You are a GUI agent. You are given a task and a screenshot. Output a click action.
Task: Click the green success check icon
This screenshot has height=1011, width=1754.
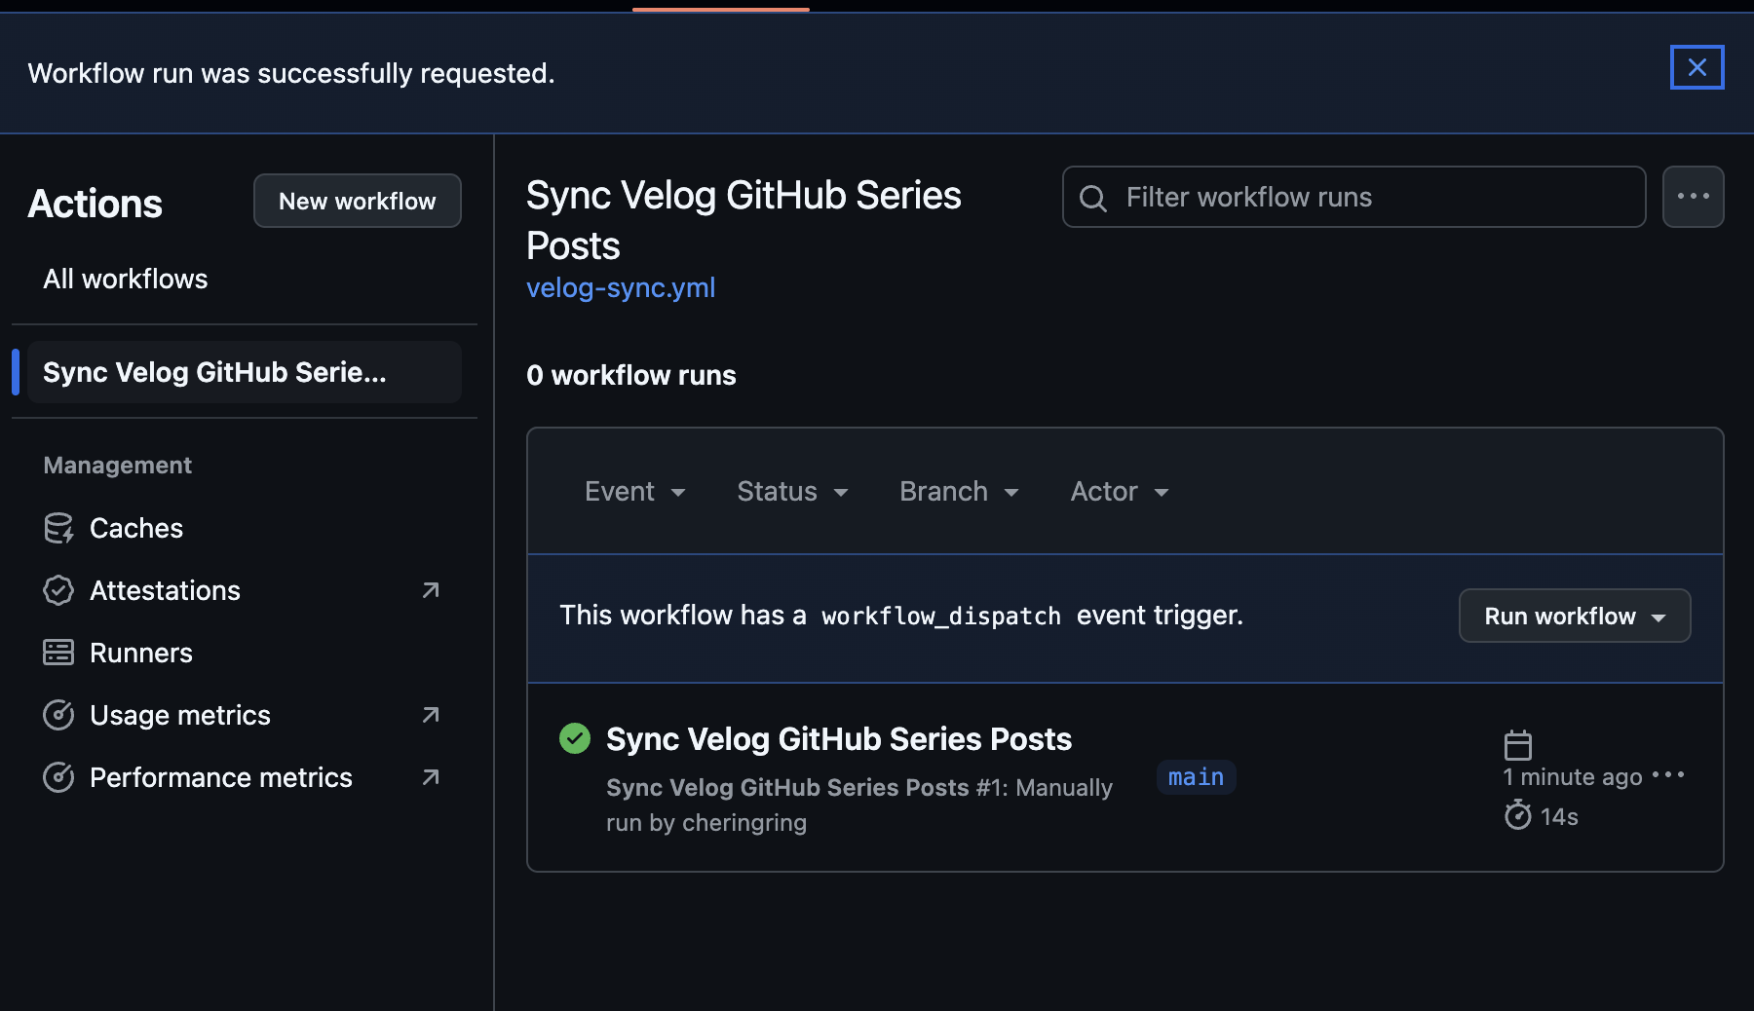(x=575, y=738)
